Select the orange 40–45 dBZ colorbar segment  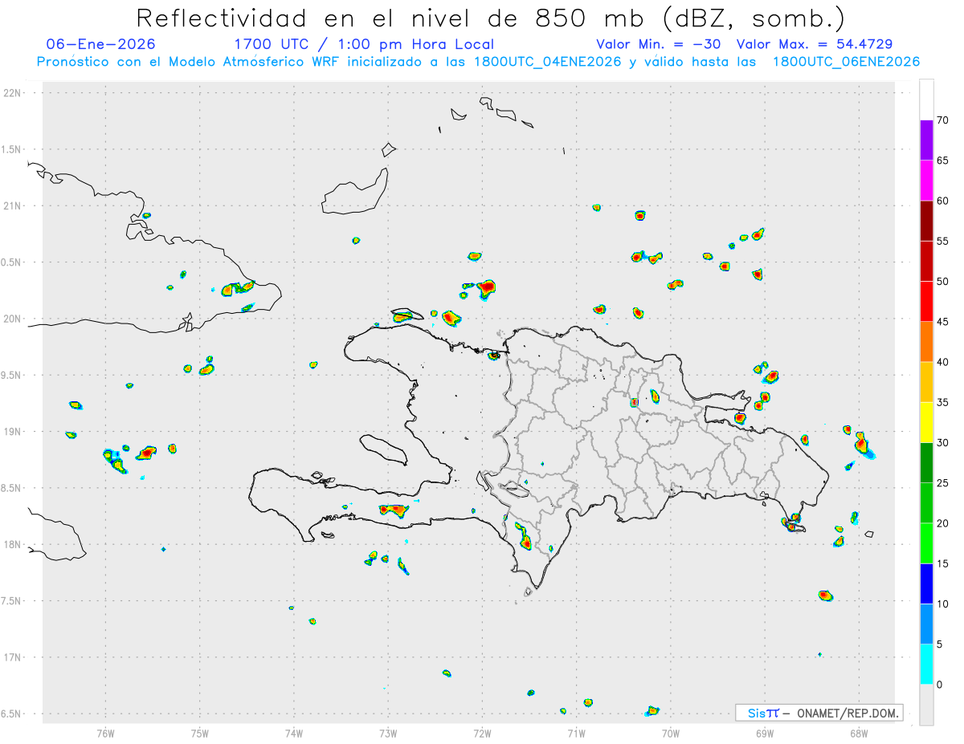[x=926, y=342]
